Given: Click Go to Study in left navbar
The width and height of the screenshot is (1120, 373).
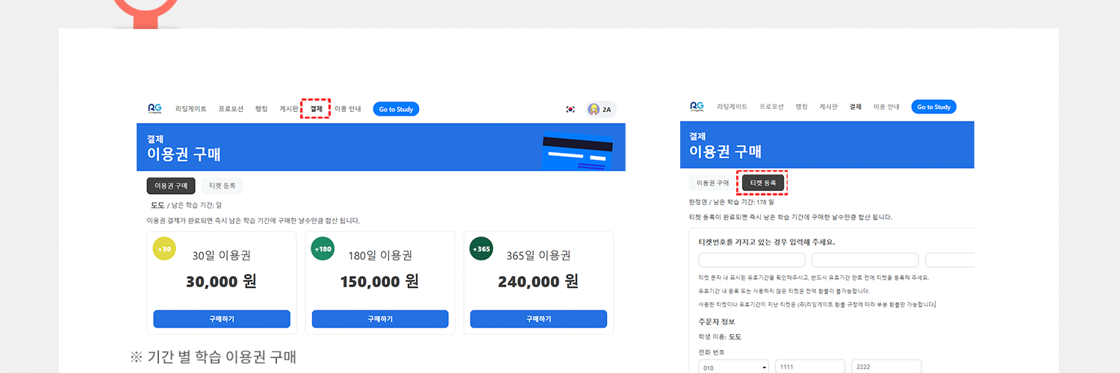Looking at the screenshot, I should pyautogui.click(x=396, y=109).
